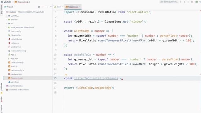201x113 pixels.
Task: Toggle the Favorites side tool window tab
Action: pos(2,109)
